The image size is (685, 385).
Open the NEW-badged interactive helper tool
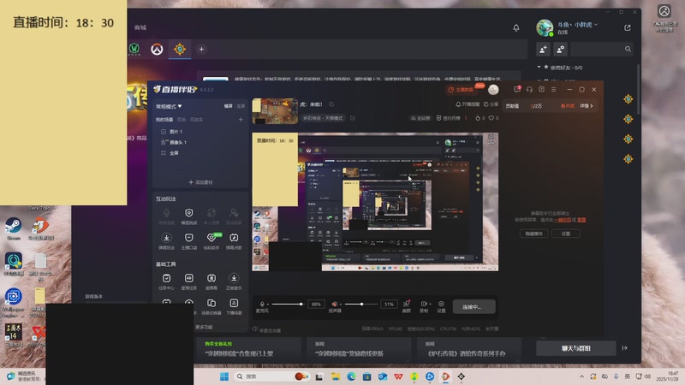(211, 241)
